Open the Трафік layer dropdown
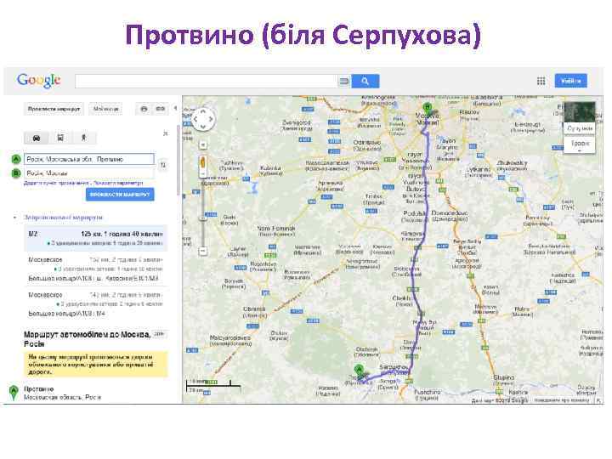Viewport: 612px width, 459px height. (x=580, y=144)
